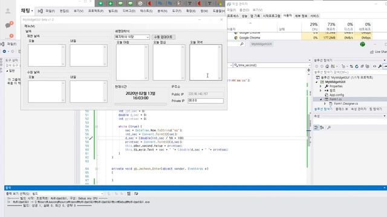This screenshot has height=217, width=387.
Task: Collapse the gb_Jecheon_Enter method code block
Action: point(97,169)
